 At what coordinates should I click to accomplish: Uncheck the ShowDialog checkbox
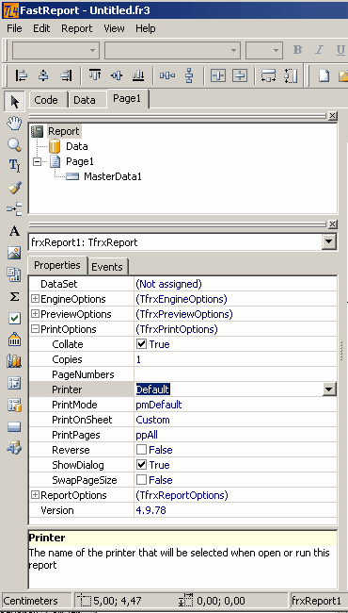[x=141, y=465]
